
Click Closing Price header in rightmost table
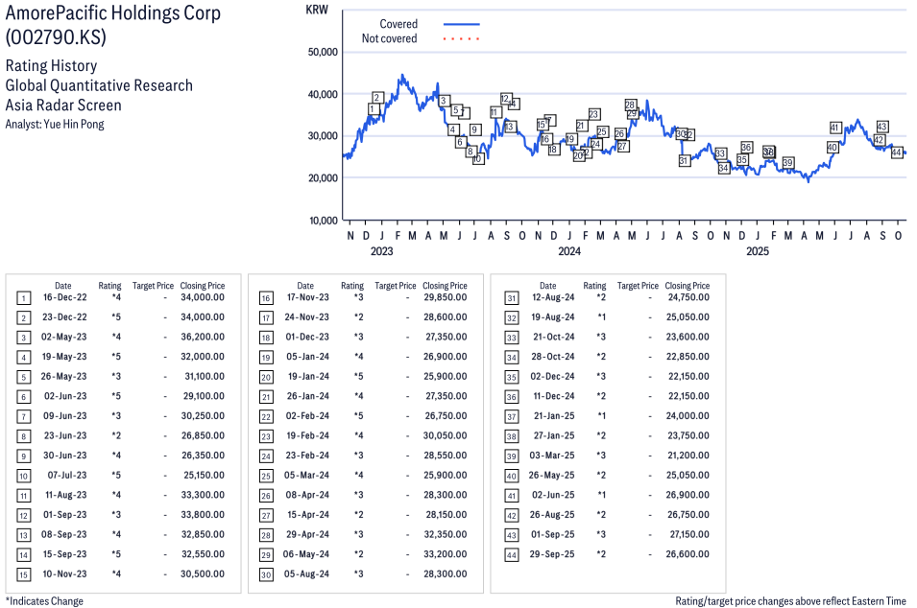coord(687,286)
